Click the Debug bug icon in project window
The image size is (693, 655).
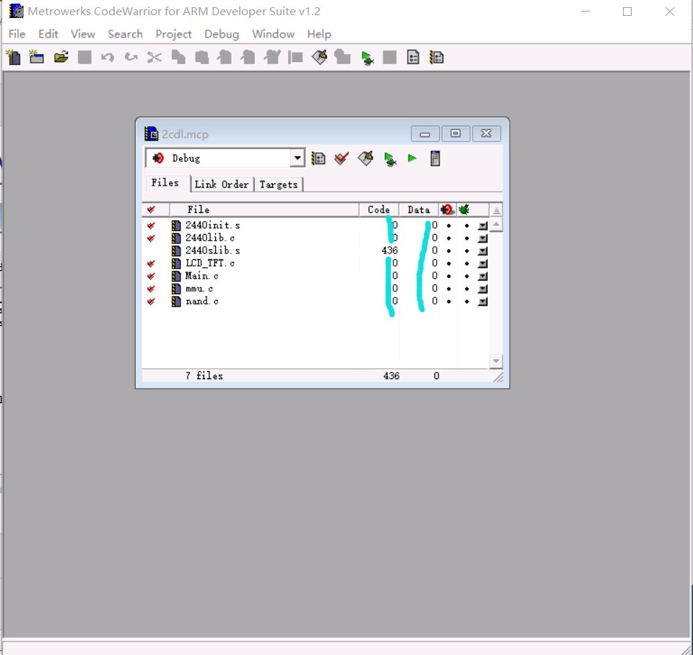coord(389,159)
